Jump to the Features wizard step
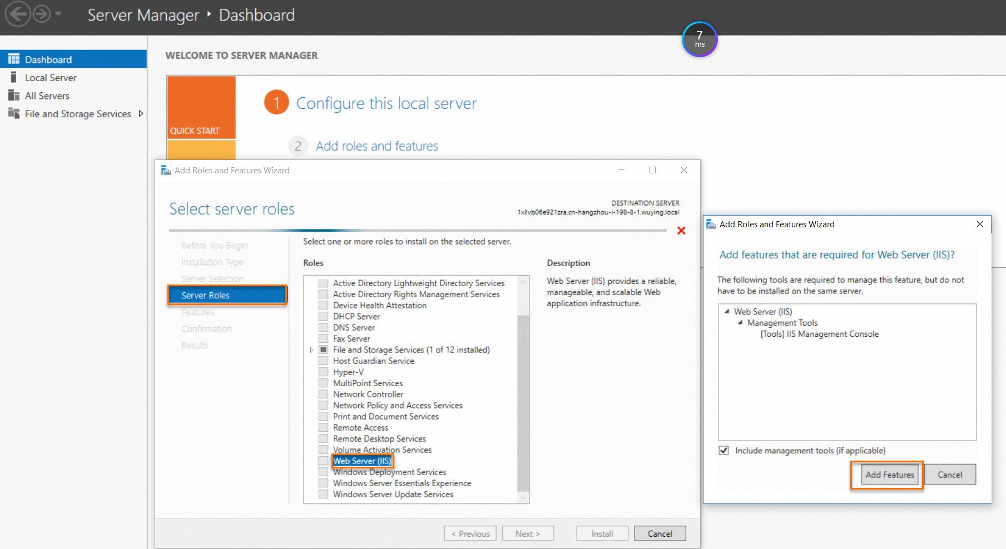The width and height of the screenshot is (1006, 549). pyautogui.click(x=197, y=312)
